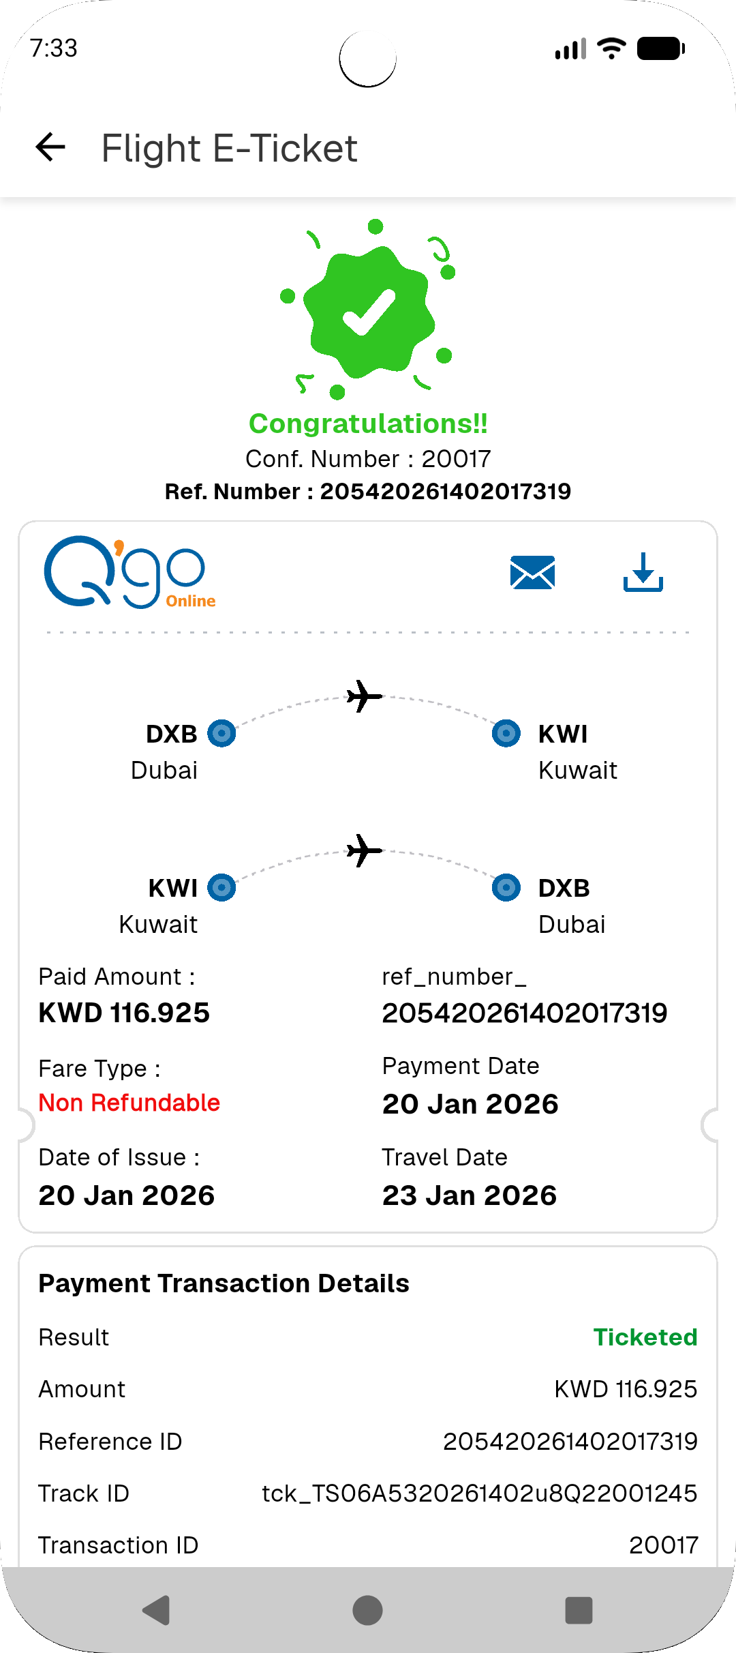Tap the Flight E-Ticket page title
This screenshot has width=736, height=1653.
(229, 148)
